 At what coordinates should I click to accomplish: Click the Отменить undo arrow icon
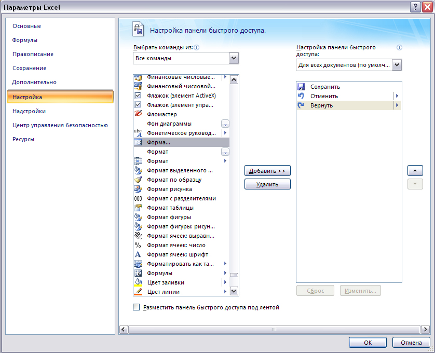(301, 96)
